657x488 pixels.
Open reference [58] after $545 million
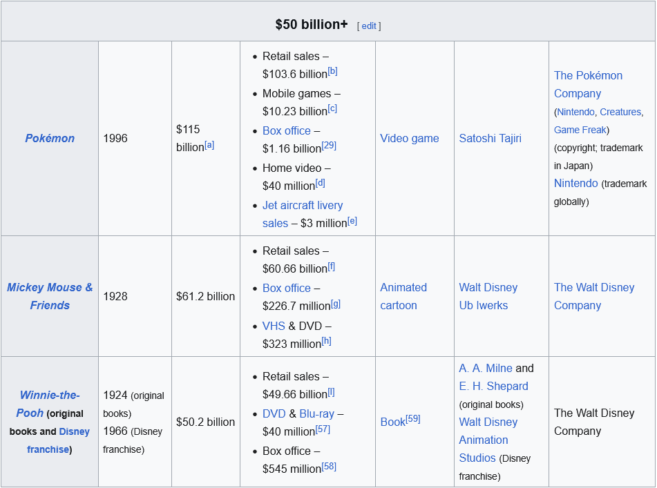click(x=329, y=466)
